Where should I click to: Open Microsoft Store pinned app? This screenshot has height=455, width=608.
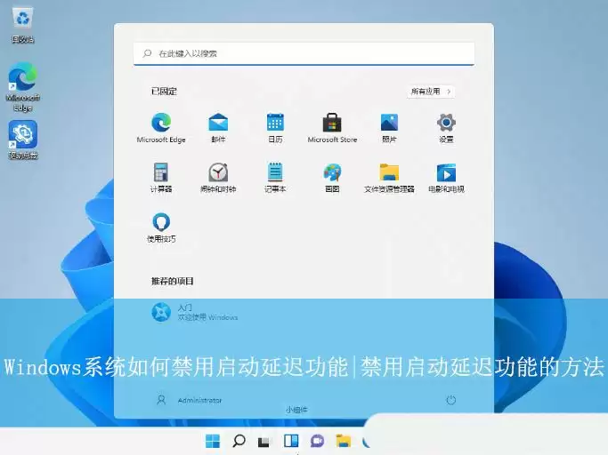(332, 128)
